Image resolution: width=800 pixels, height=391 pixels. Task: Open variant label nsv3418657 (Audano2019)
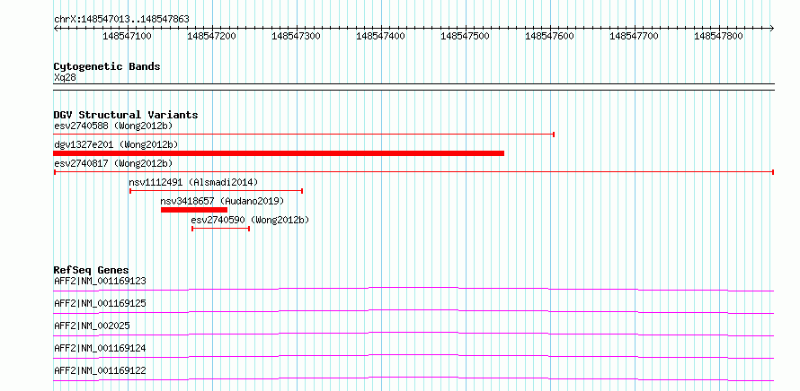(x=222, y=202)
